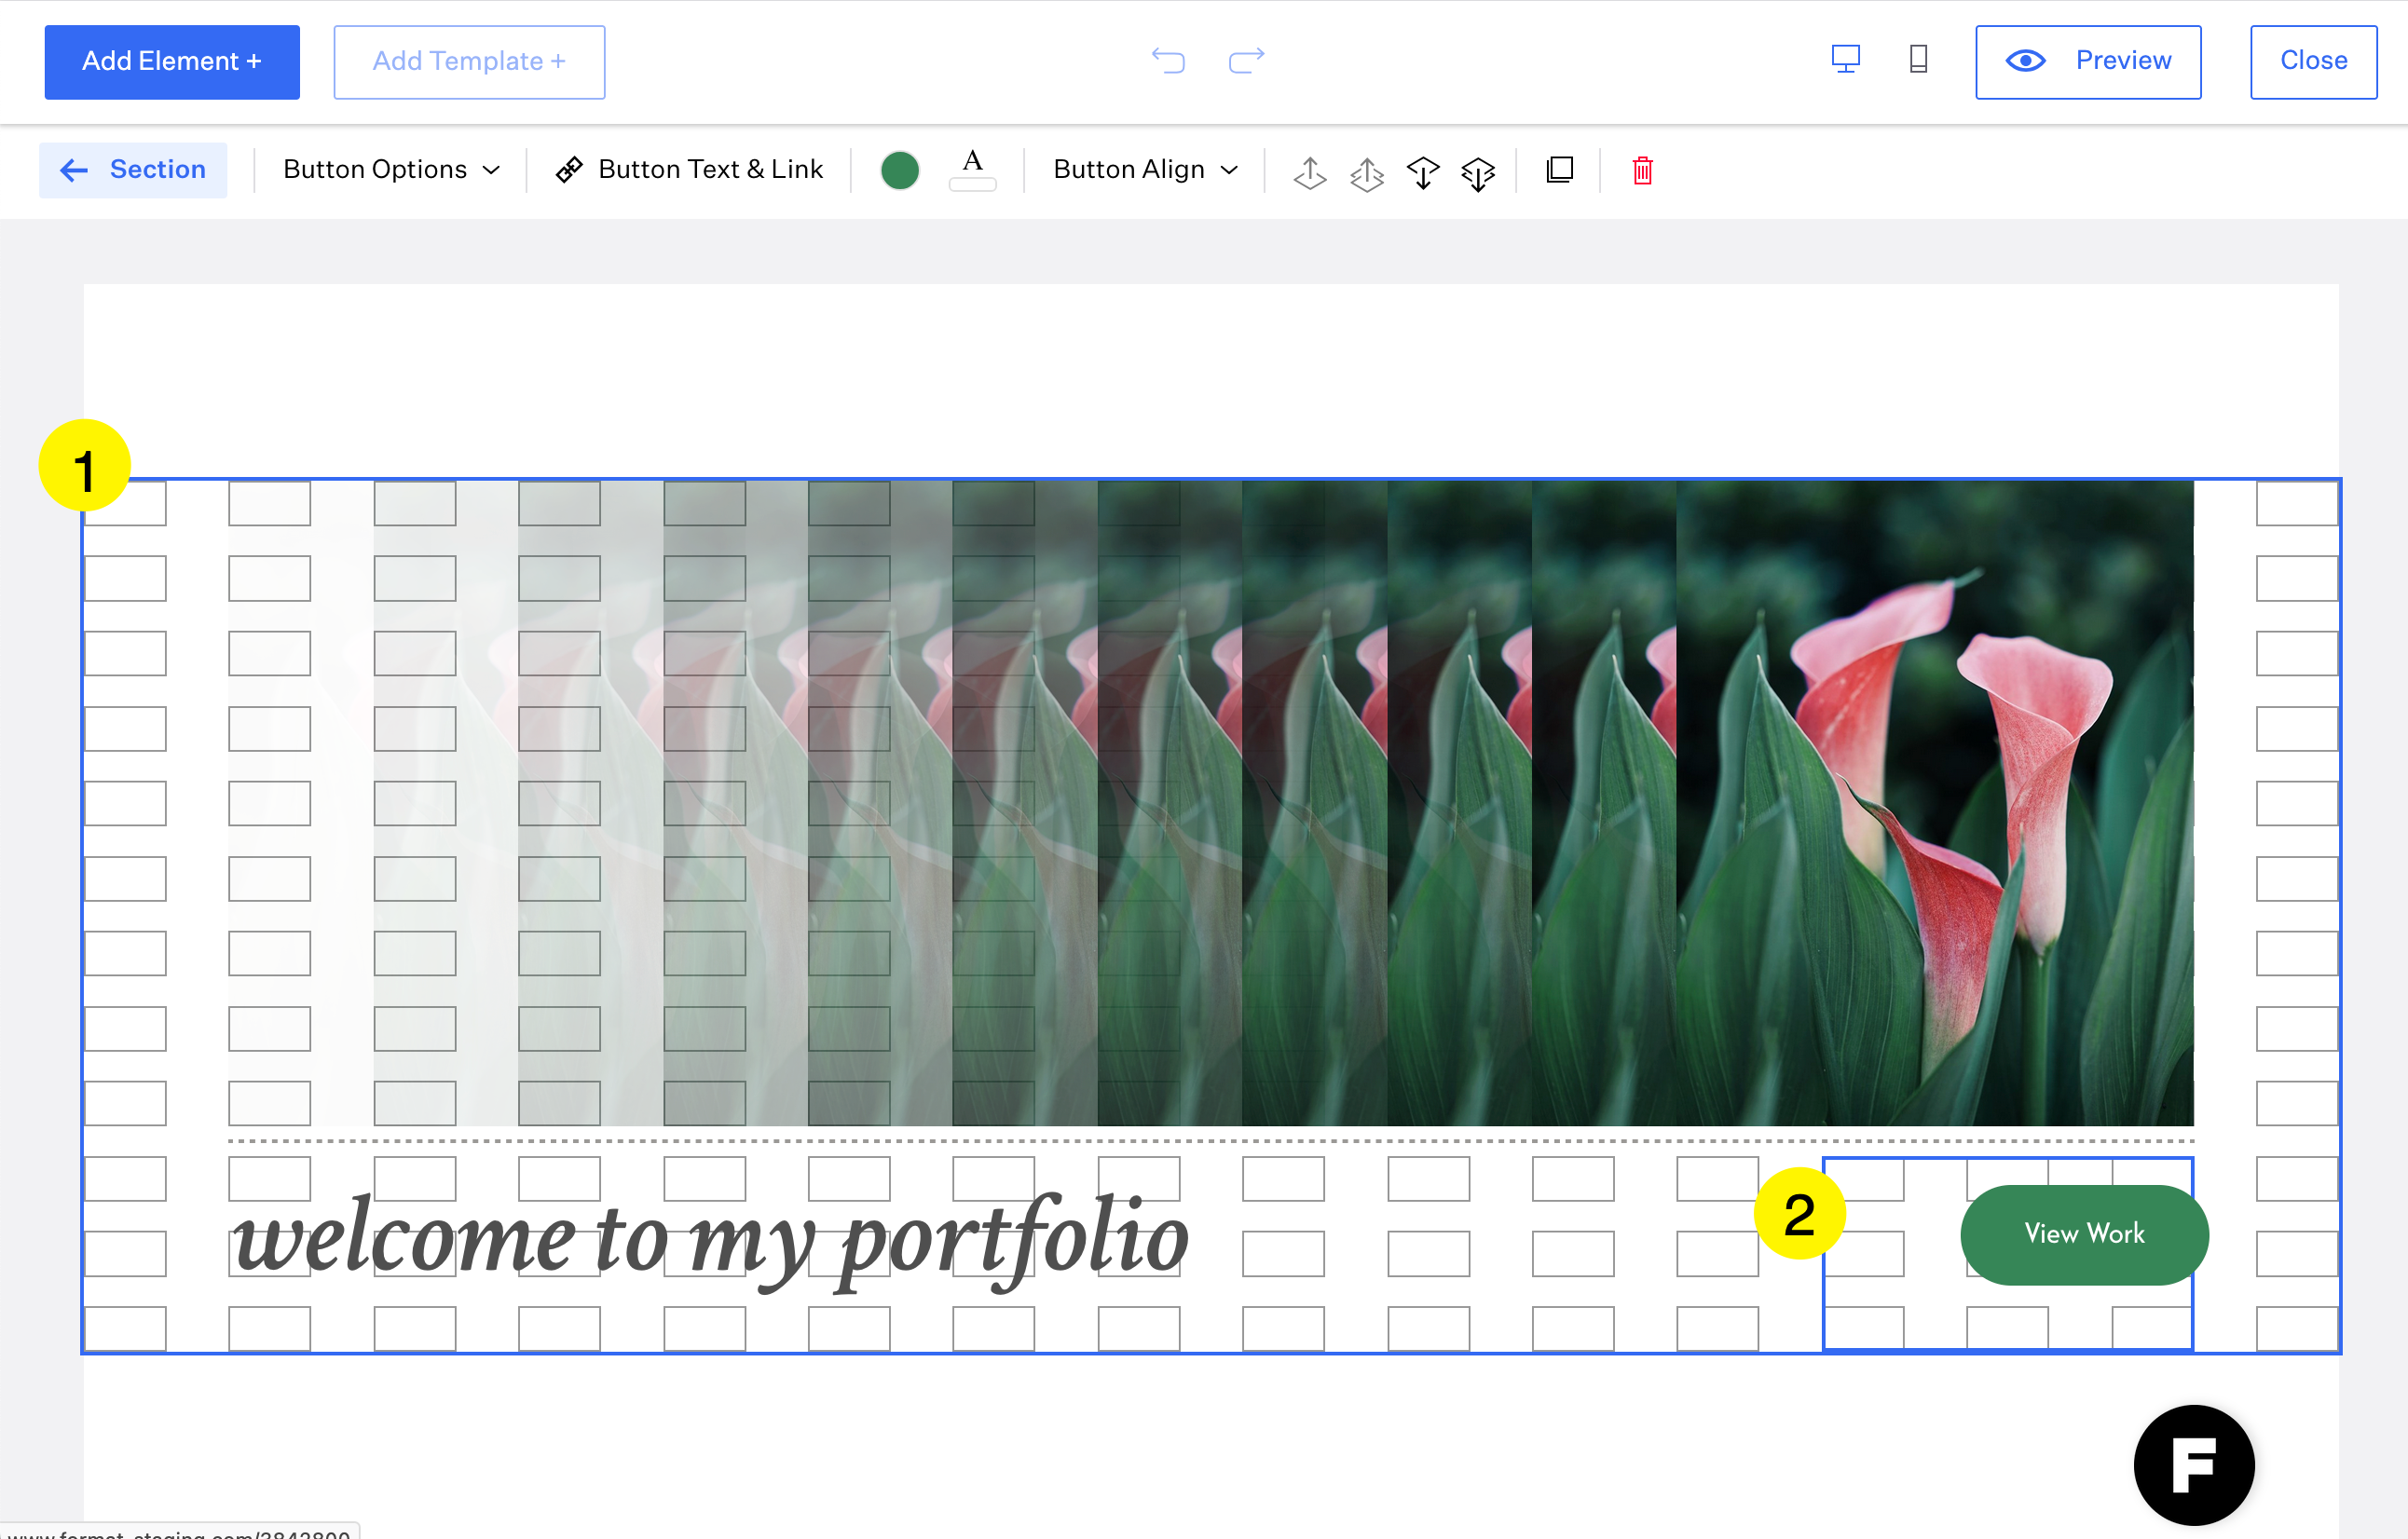Image resolution: width=2408 pixels, height=1539 pixels.
Task: Click the send backward layer icon
Action: (x=1422, y=172)
